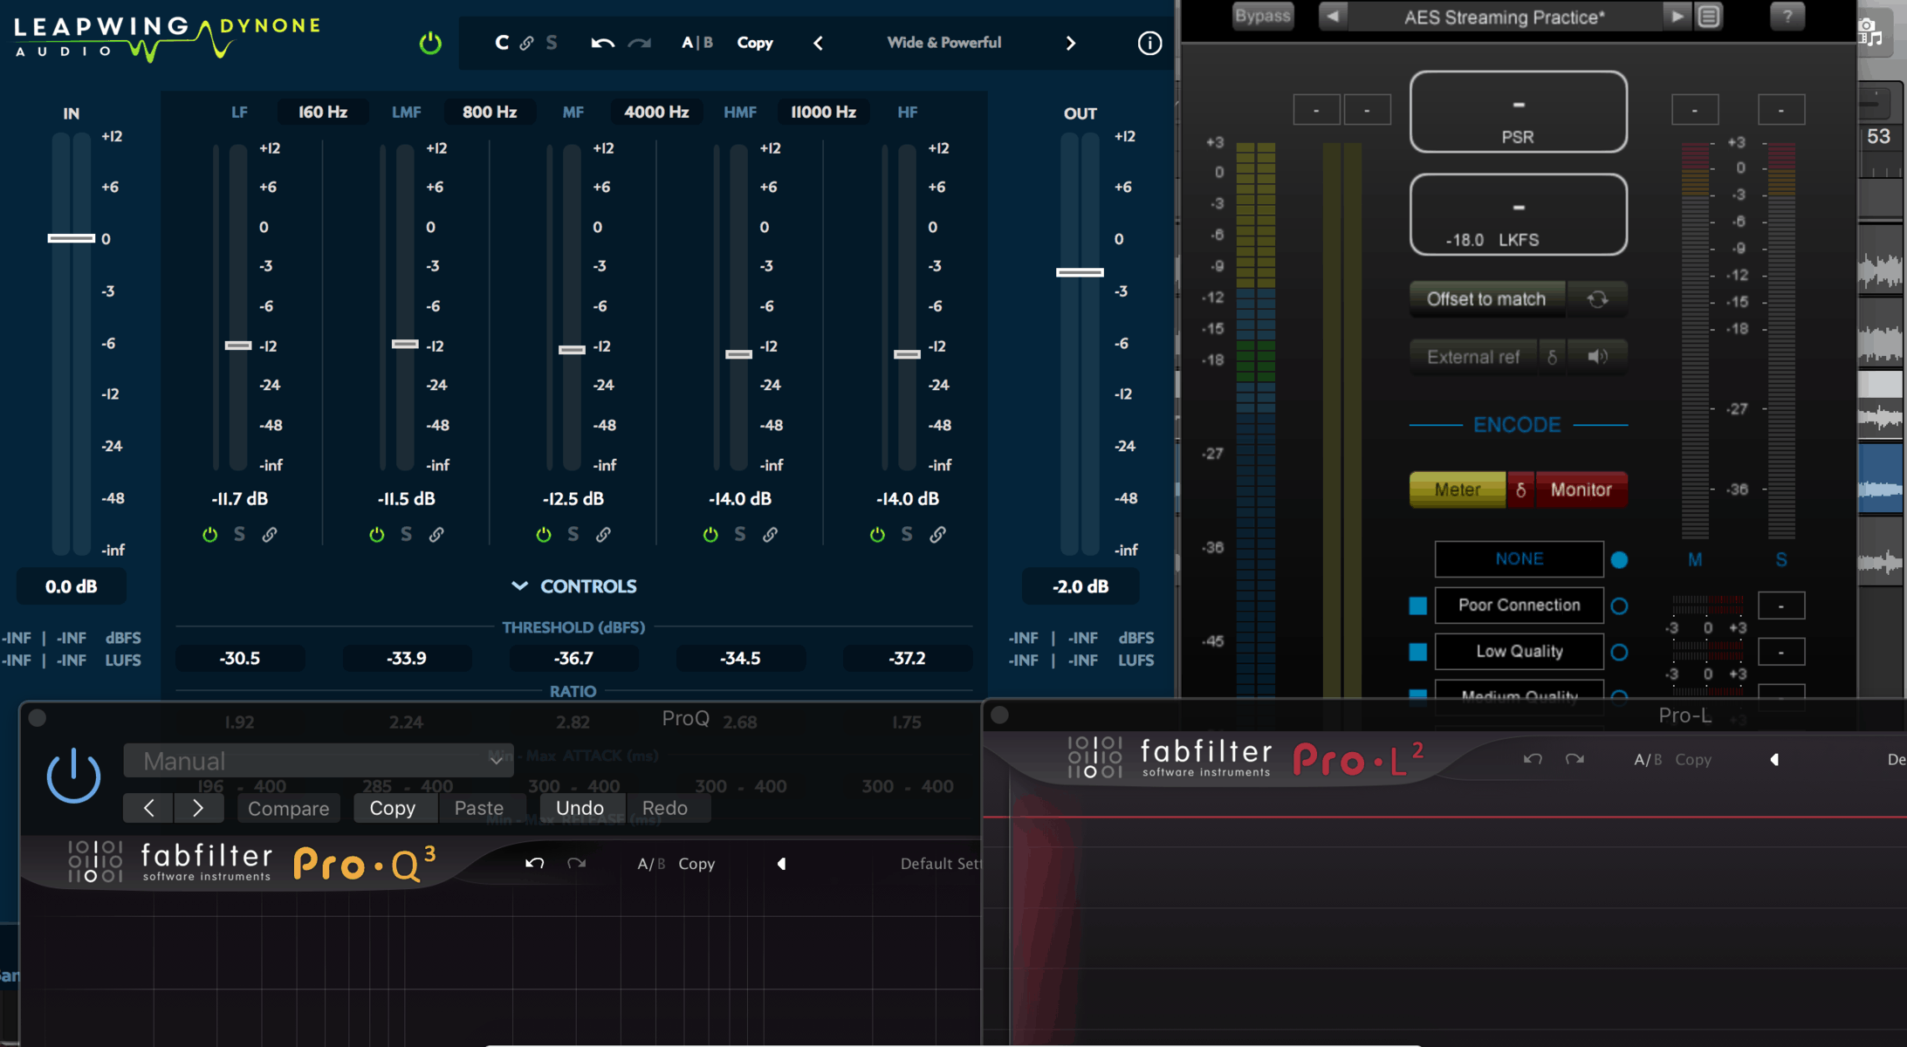
Task: Click the OUT gain fader handle
Action: tap(1080, 272)
